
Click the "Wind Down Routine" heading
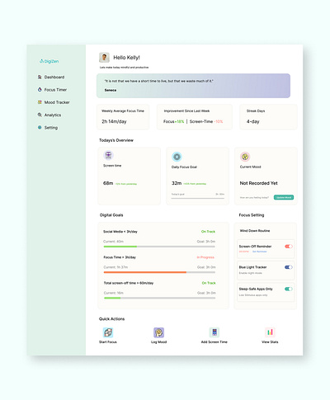255,231
